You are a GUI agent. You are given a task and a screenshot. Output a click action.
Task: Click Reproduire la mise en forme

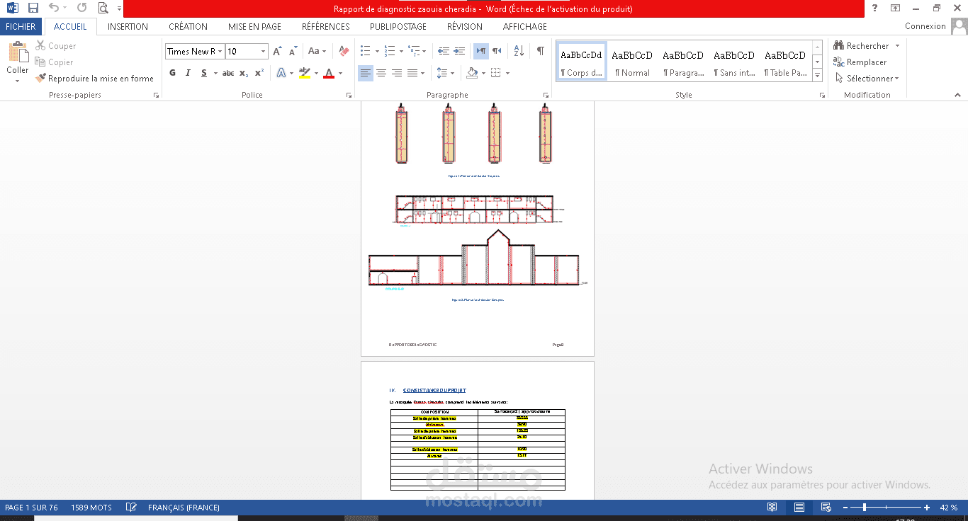pos(95,79)
